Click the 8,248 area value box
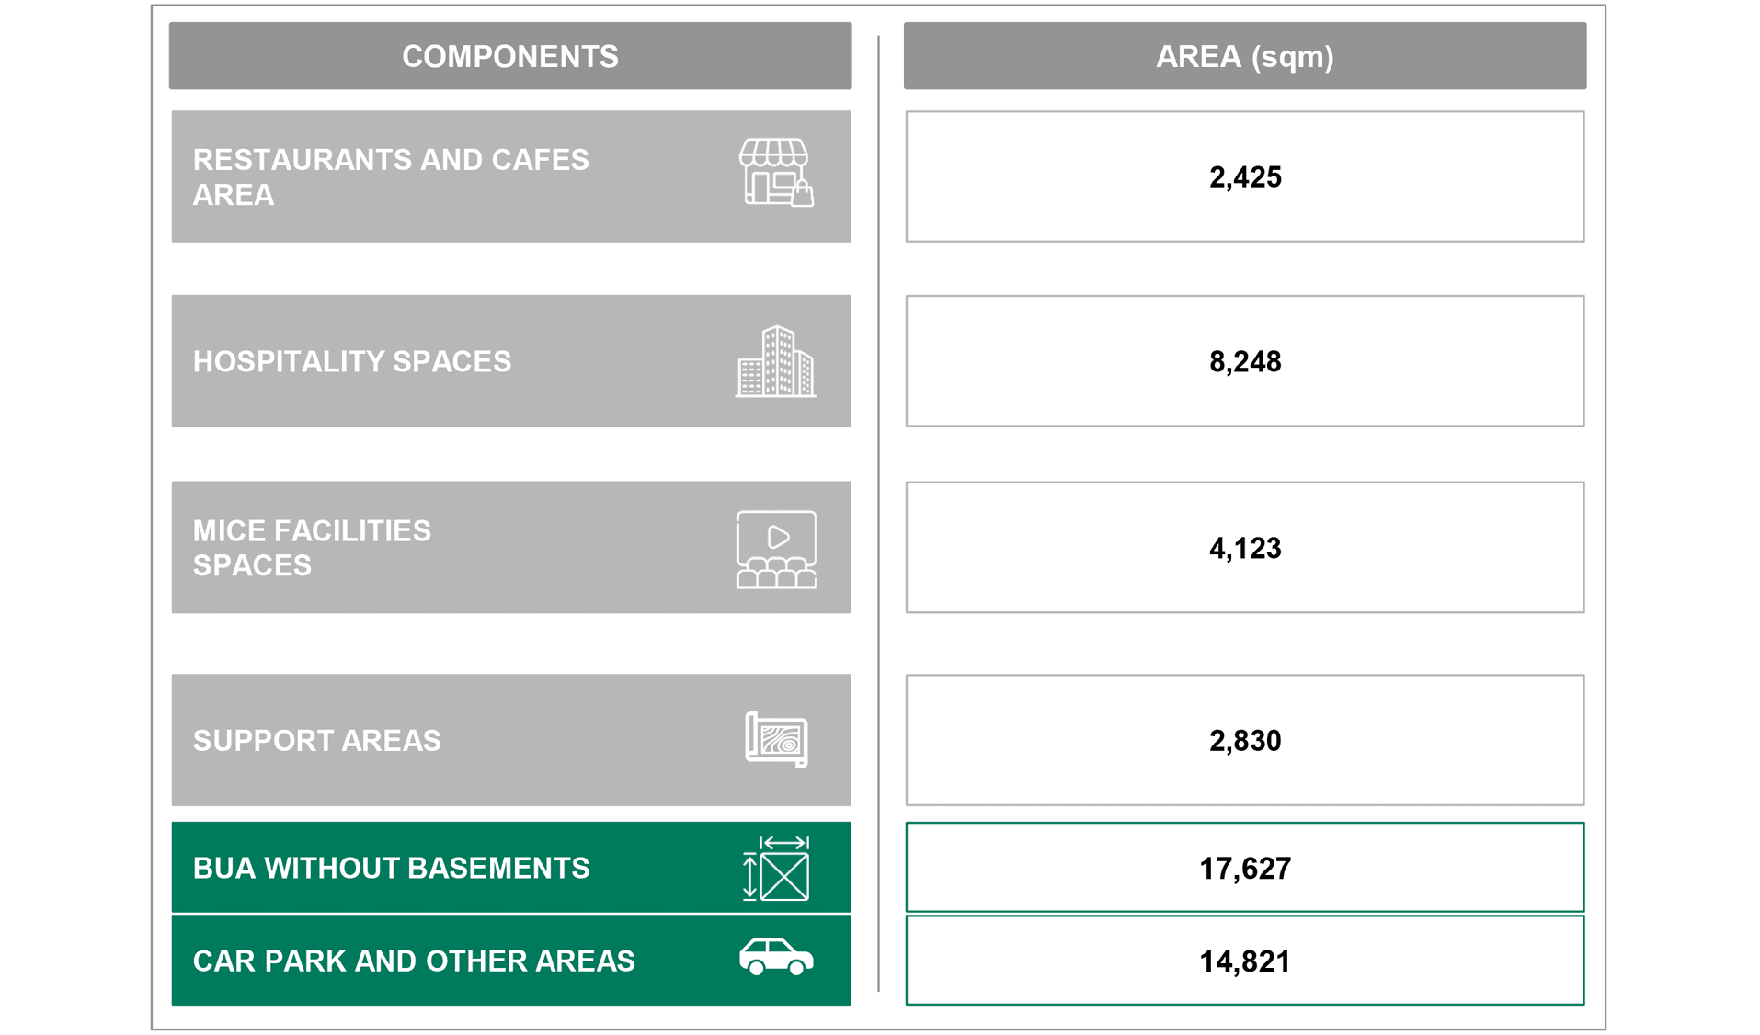1760x1035 pixels. click(x=1244, y=361)
